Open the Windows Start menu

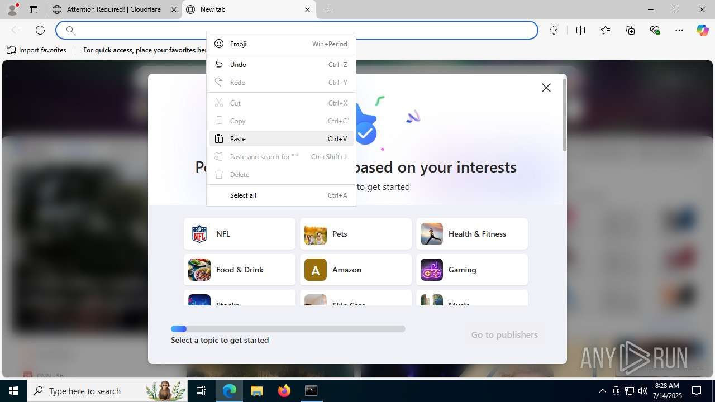click(13, 391)
